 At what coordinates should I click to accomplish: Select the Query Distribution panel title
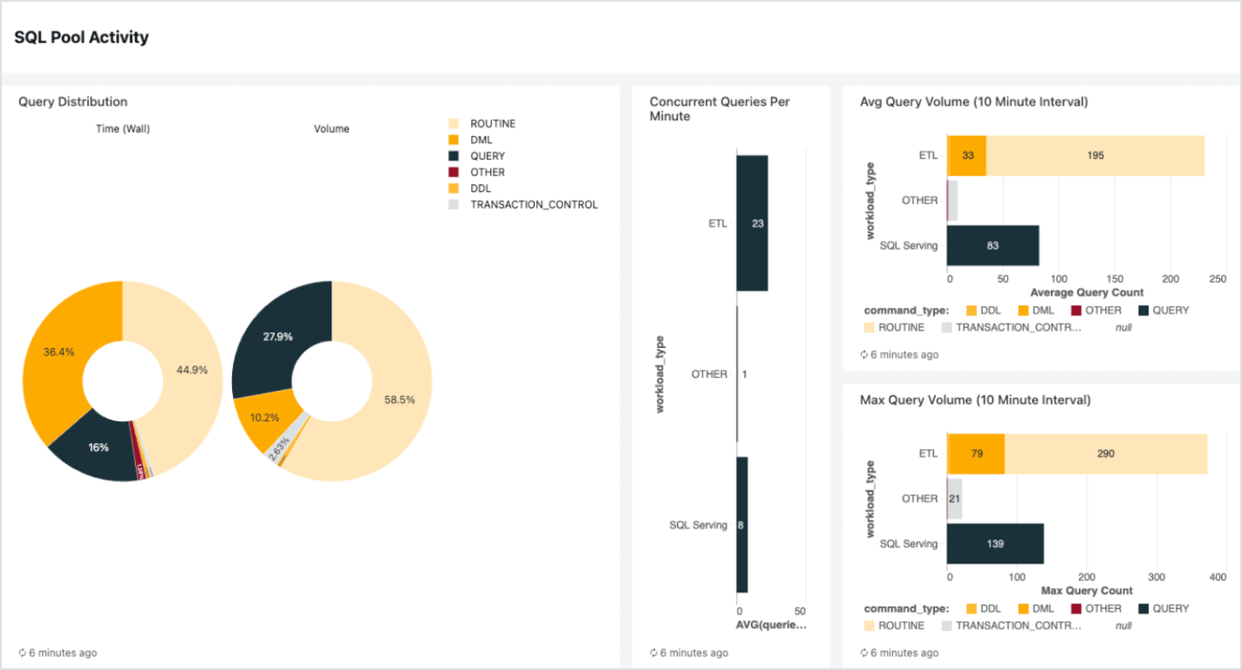point(72,101)
